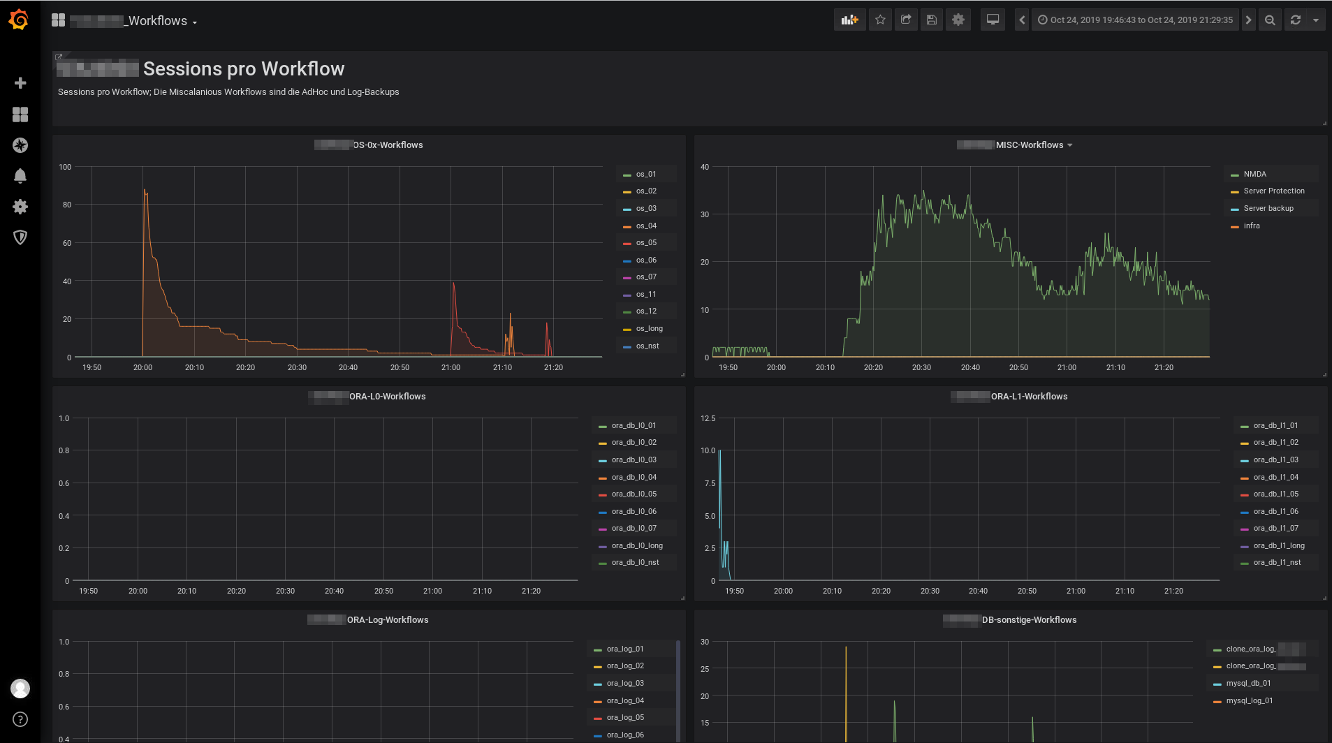Open Explore compass icon in sidebar
Screen dimensions: 1332x743
[x=20, y=145]
